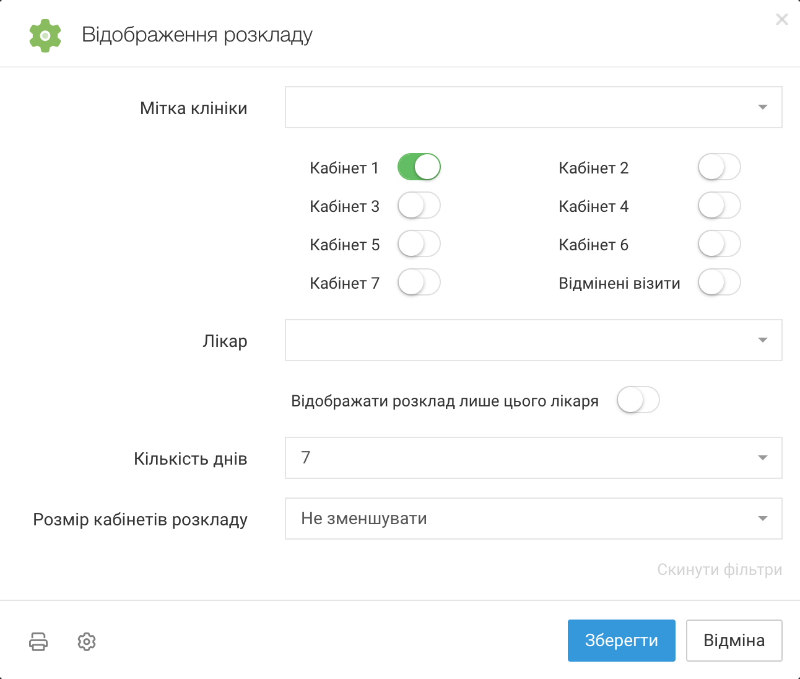The height and width of the screenshot is (679, 800).
Task: Click the Кабінет 4 label text
Action: [593, 206]
